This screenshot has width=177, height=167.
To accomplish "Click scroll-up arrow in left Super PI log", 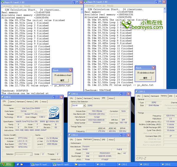I will pos(82,9).
